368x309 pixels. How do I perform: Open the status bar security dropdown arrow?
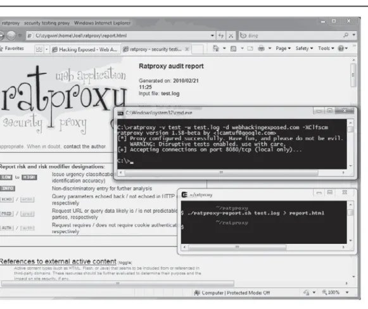coord(314,293)
